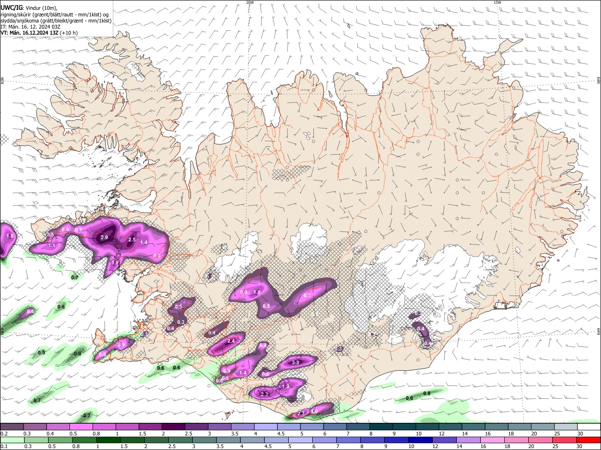Click the 20W longitude label
The width and height of the screenshot is (601, 450).
pos(250,2)
